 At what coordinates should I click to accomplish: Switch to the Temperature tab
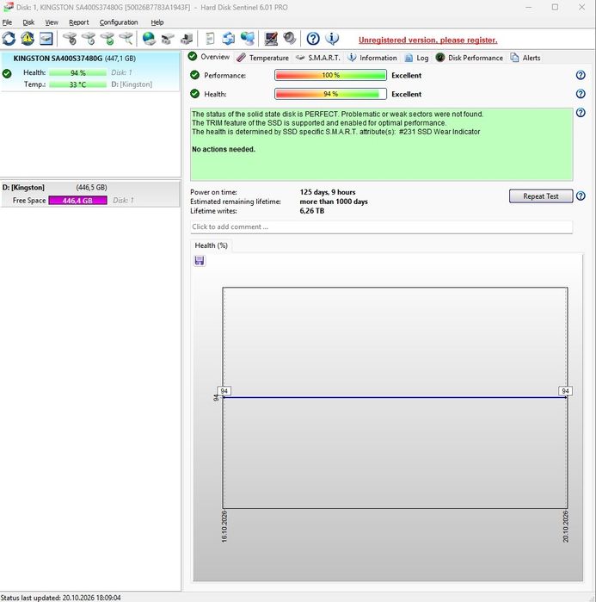[x=263, y=58]
